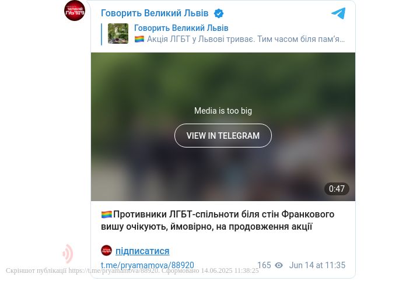The width and height of the screenshot is (420, 281).
Task: Click the red sound wave watermark icon
Action: [x=68, y=254]
